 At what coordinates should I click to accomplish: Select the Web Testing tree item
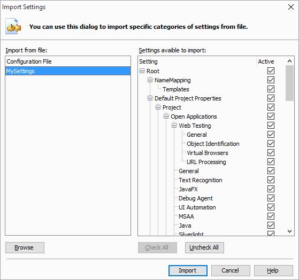point(195,126)
